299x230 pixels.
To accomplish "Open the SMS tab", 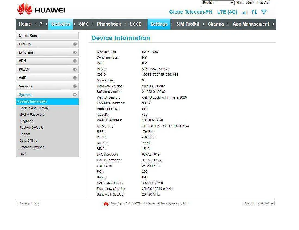I will tap(84, 24).
